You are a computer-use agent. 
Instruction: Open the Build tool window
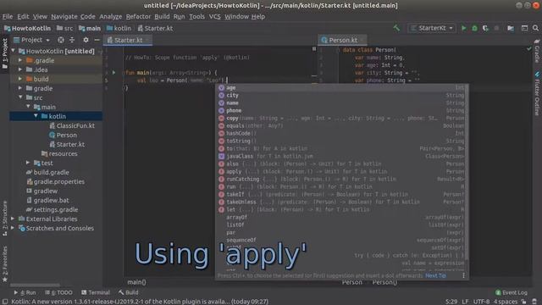[x=128, y=292]
